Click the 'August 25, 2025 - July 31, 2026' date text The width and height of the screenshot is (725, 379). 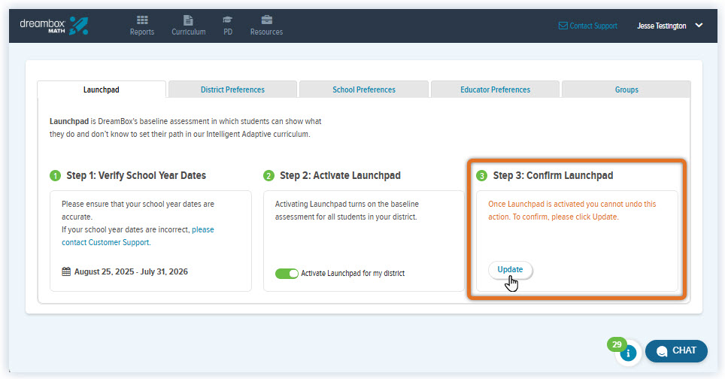[132, 271]
